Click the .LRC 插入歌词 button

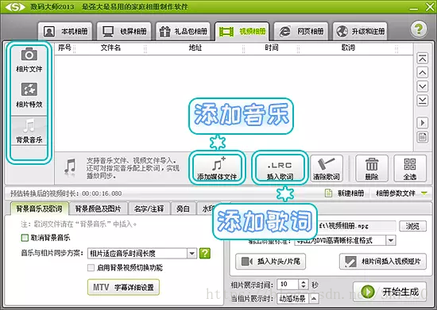pyautogui.click(x=280, y=168)
